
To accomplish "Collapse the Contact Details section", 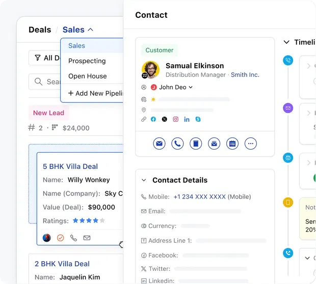I will 144,180.
